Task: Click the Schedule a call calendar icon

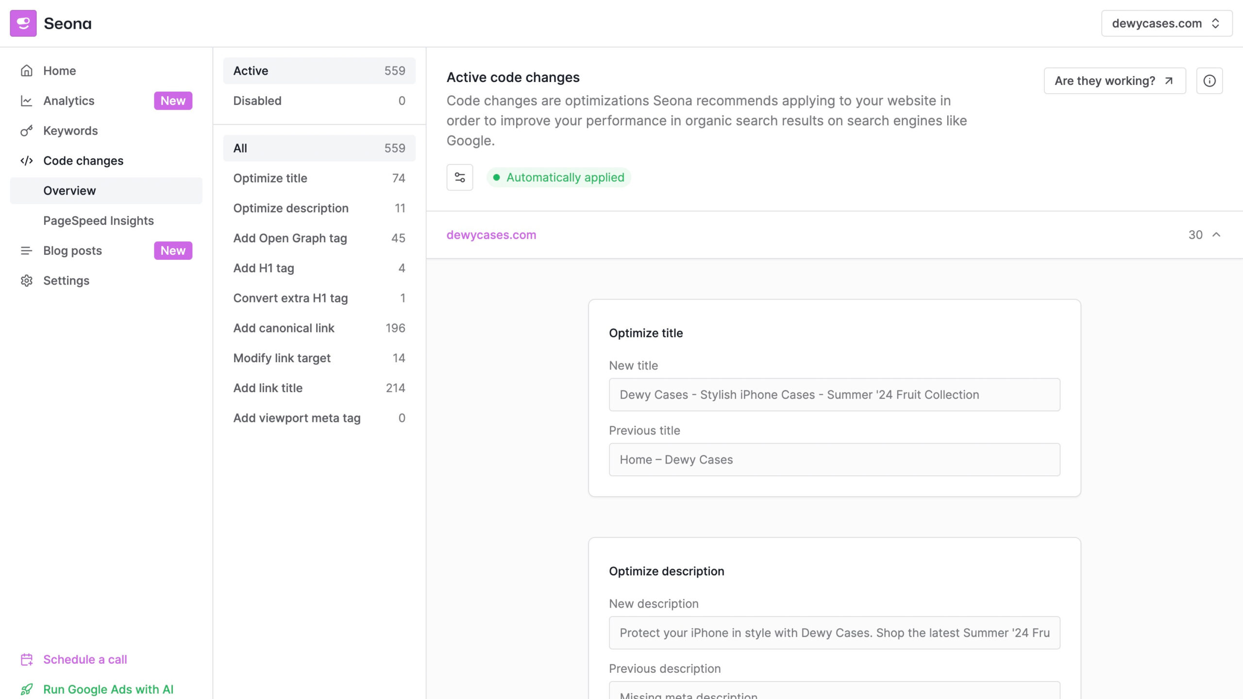Action: (27, 660)
